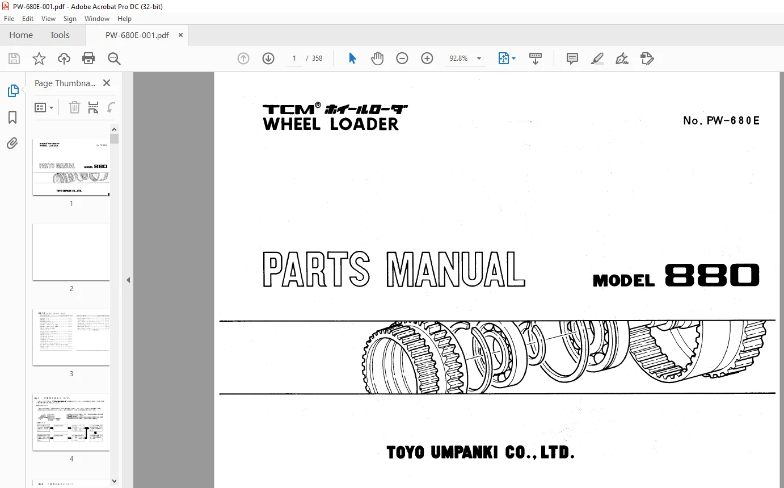Print the document with the printer icon
The width and height of the screenshot is (784, 488).
[x=88, y=58]
